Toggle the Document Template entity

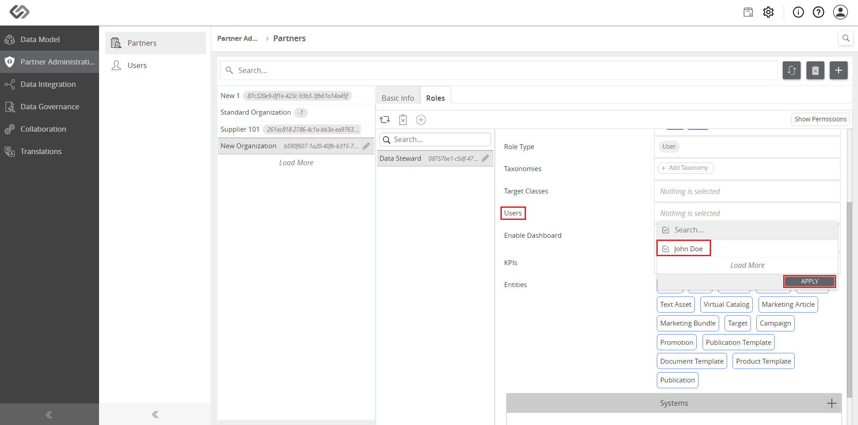pos(692,361)
